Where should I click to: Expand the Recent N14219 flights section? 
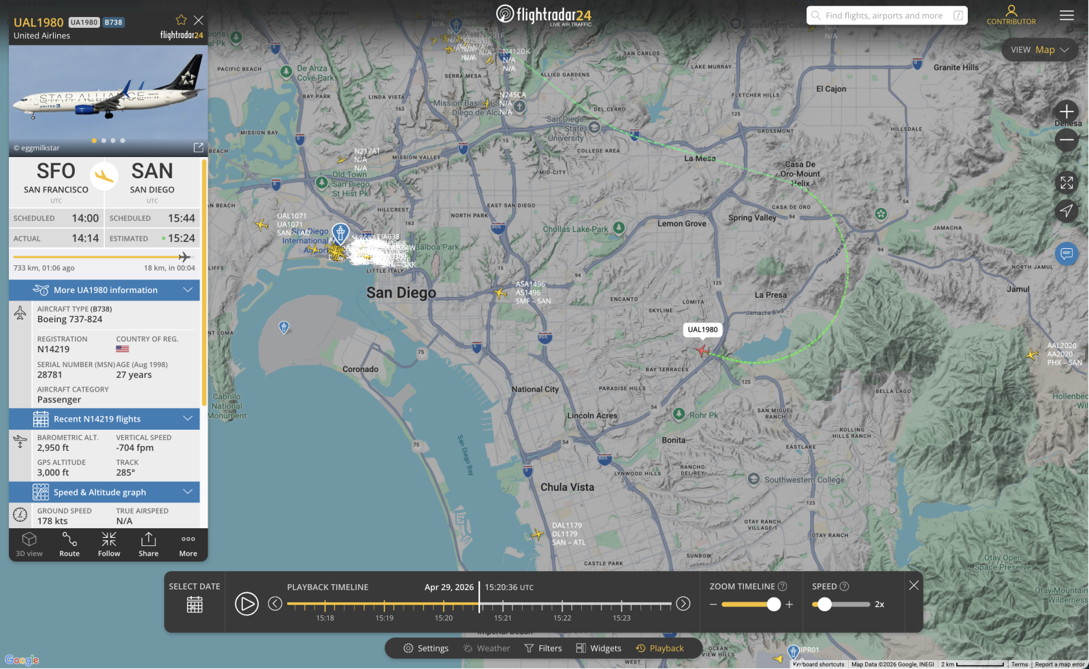188,419
